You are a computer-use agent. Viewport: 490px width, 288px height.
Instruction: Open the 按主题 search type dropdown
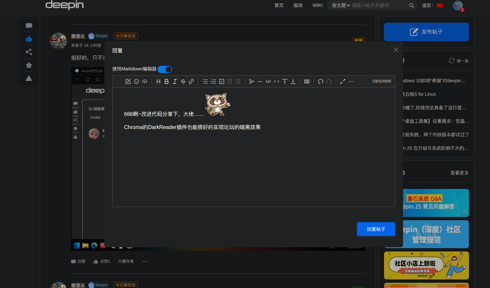click(341, 5)
